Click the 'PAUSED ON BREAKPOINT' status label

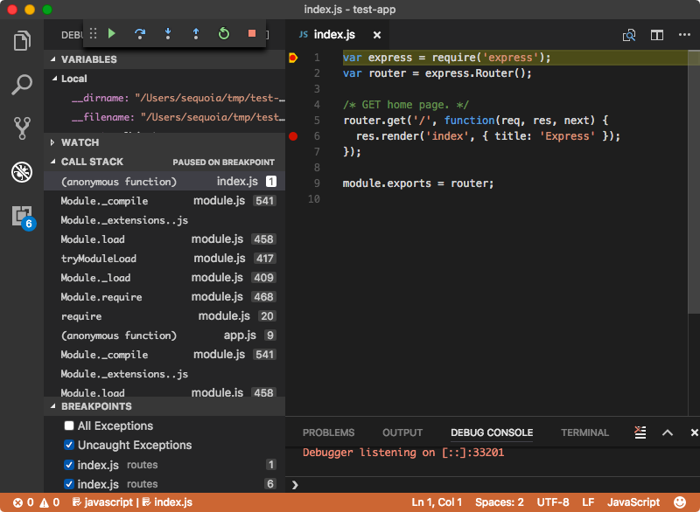(224, 163)
